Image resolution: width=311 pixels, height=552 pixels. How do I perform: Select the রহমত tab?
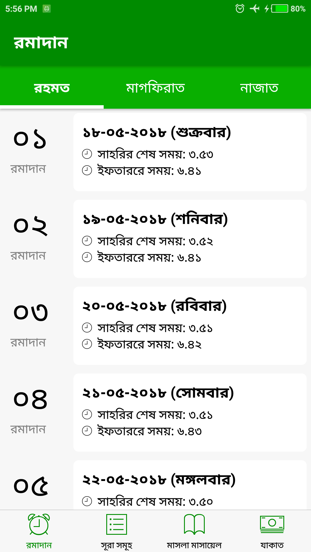click(52, 88)
